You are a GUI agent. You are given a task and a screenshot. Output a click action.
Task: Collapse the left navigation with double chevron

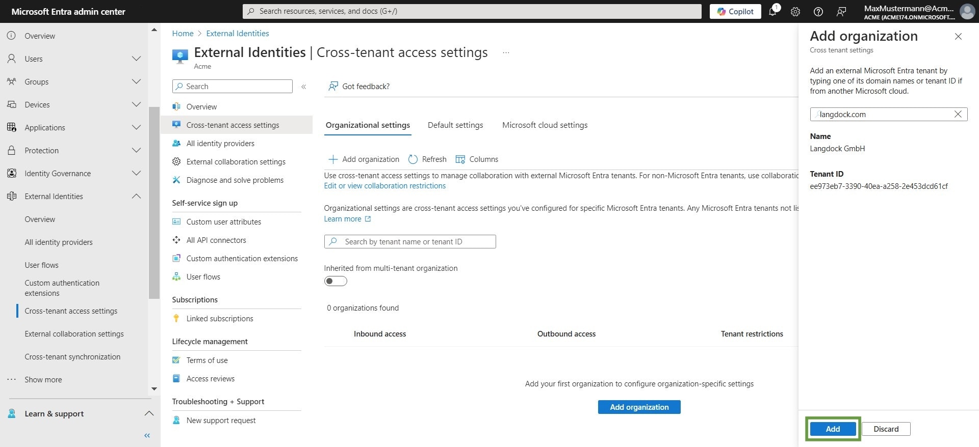tap(147, 435)
